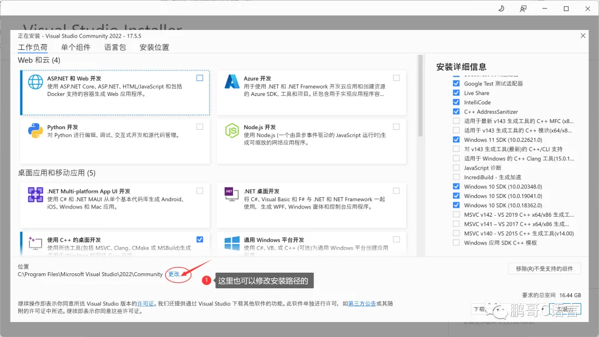Check the ASP.NET and Web workload checkbox
The width and height of the screenshot is (599, 337).
tap(200, 78)
